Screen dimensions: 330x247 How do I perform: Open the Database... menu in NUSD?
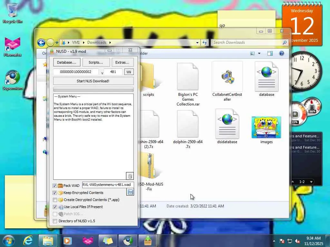click(66, 62)
